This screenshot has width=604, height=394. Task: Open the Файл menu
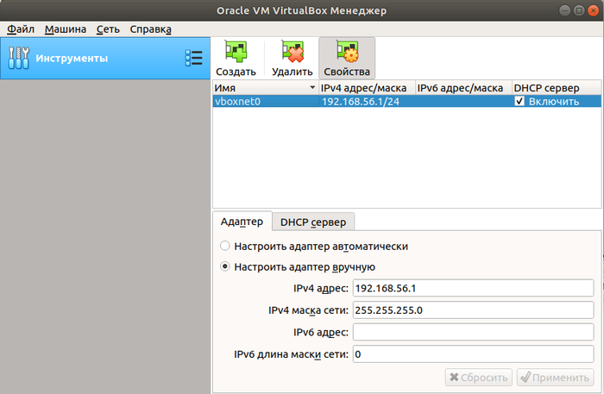pos(19,28)
